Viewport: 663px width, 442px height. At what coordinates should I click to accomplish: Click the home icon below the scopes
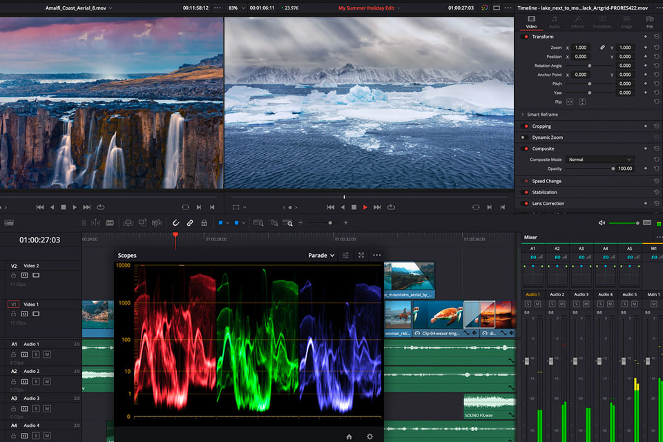349,437
